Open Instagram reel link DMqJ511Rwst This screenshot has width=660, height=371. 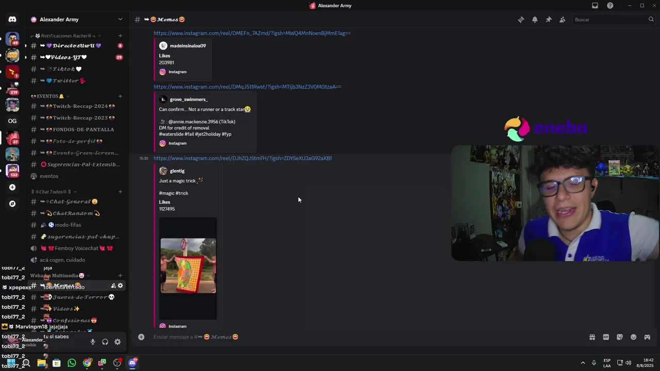point(247,87)
